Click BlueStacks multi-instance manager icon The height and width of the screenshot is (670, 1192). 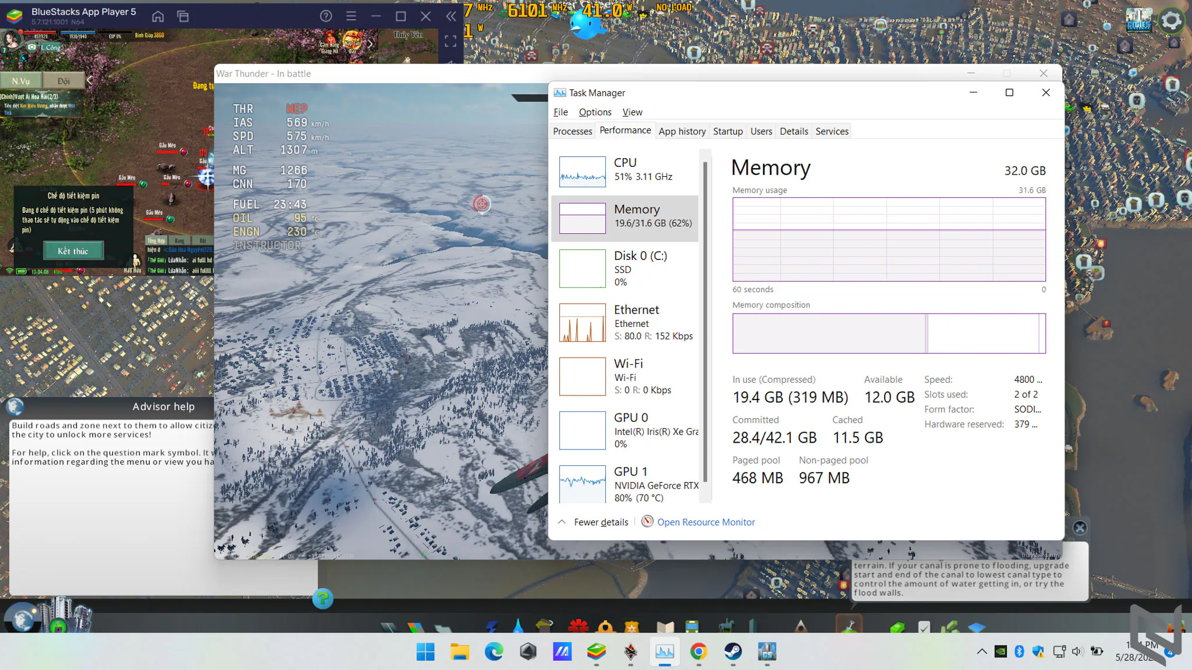tap(183, 16)
